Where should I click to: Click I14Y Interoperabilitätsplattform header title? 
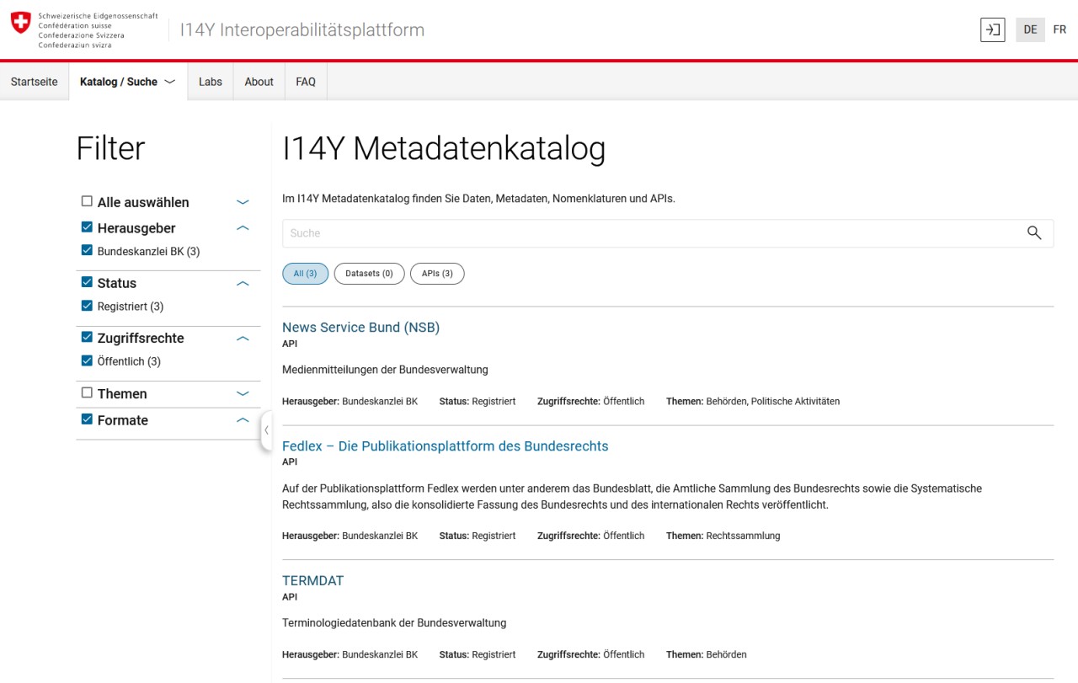pos(302,30)
